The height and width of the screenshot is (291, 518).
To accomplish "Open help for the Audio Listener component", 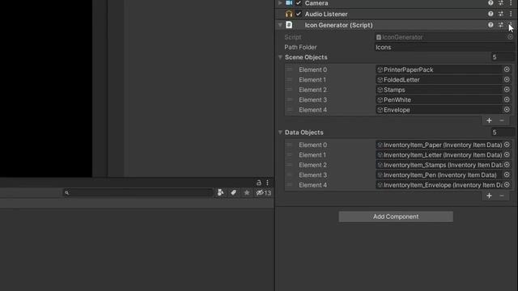I will tap(490, 14).
